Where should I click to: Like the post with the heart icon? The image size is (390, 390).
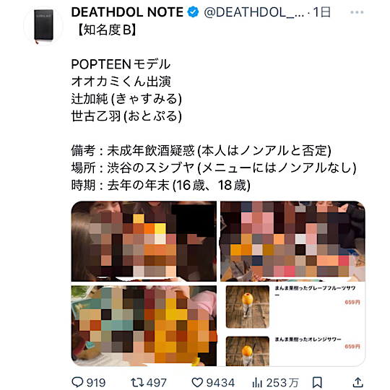point(197,382)
